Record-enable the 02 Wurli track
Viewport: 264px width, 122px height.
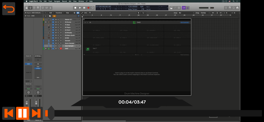click(61, 30)
